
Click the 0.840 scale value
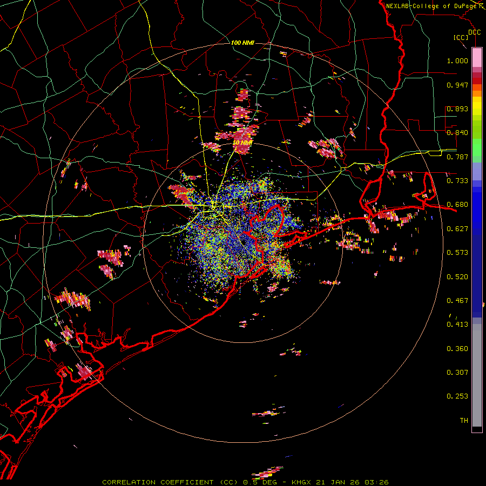coord(457,133)
